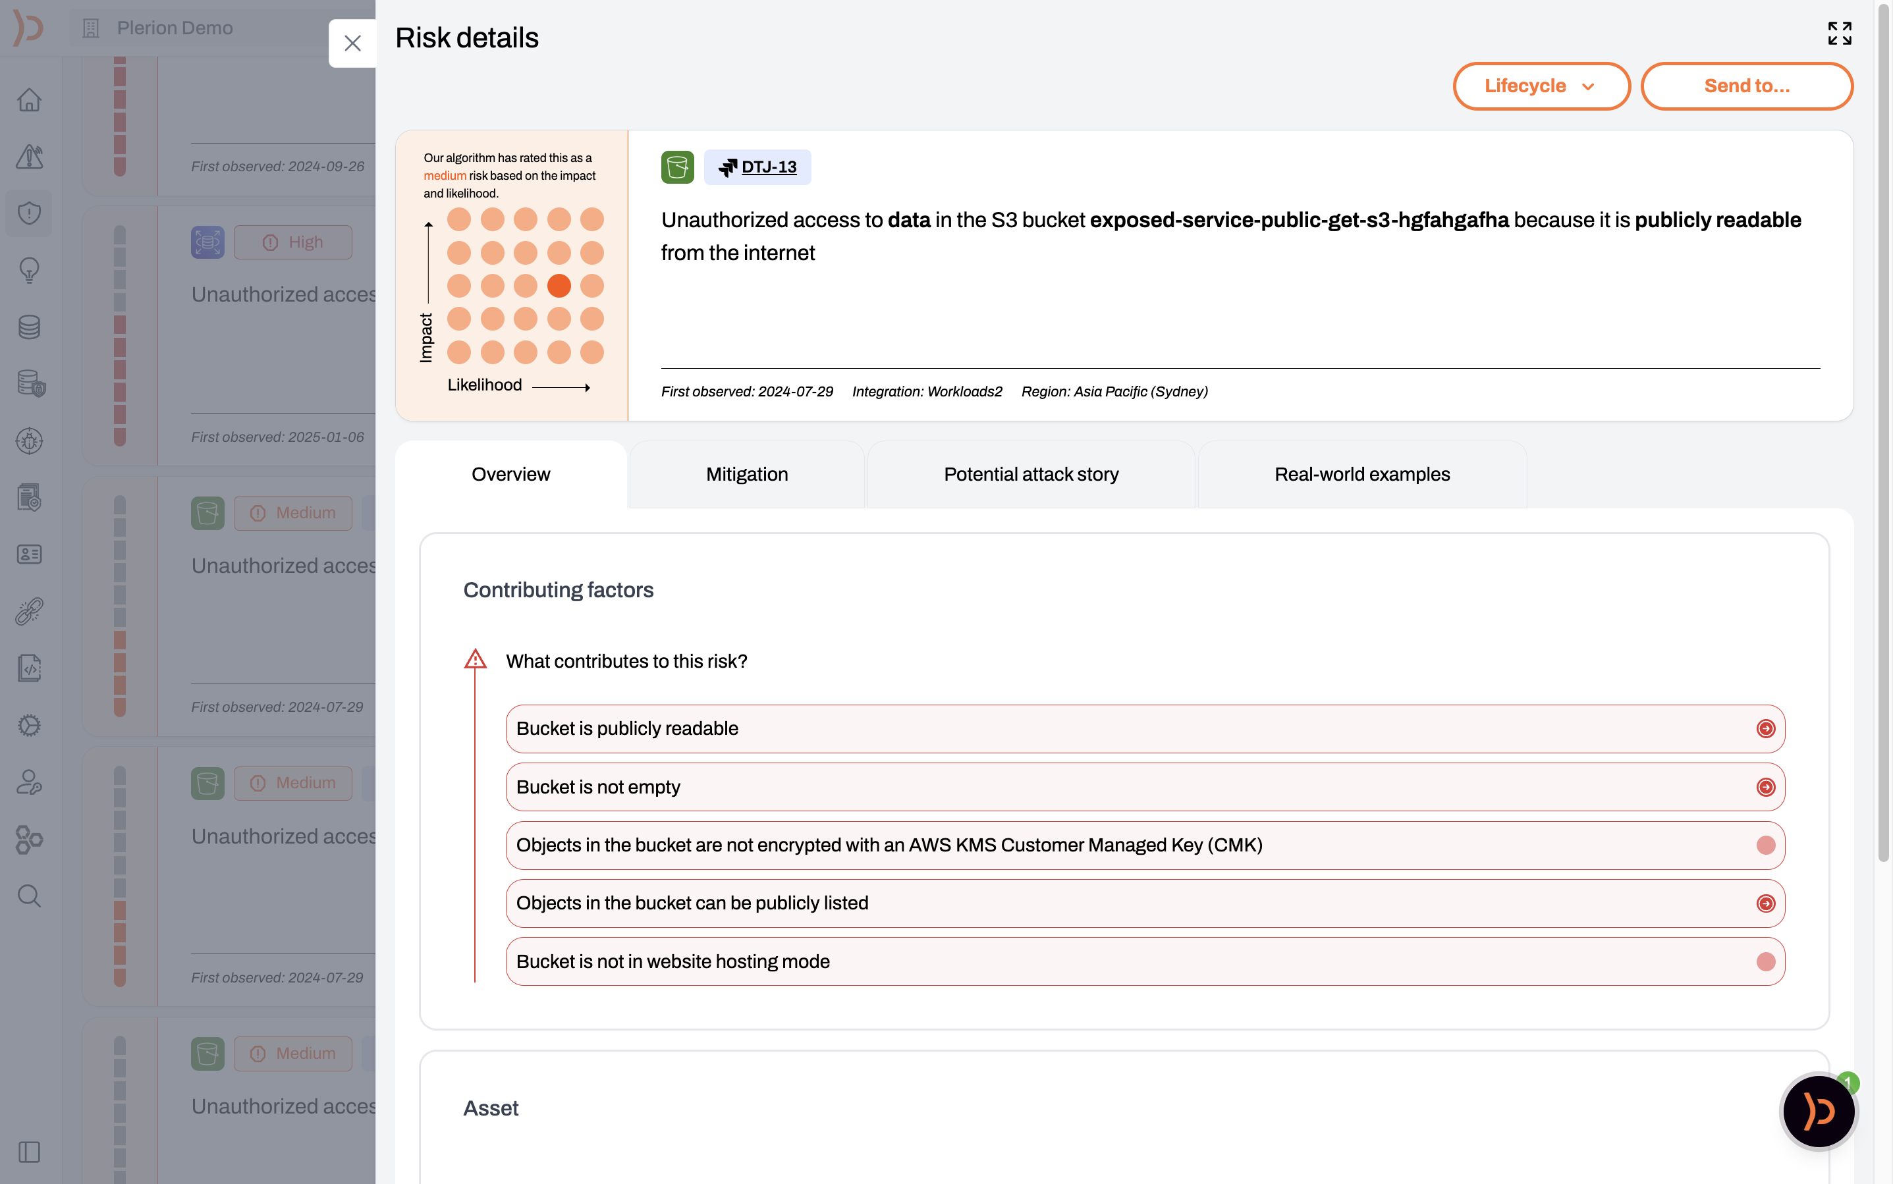This screenshot has height=1184, width=1893.
Task: Open the shield risks sidebar icon
Action: pos(29,213)
